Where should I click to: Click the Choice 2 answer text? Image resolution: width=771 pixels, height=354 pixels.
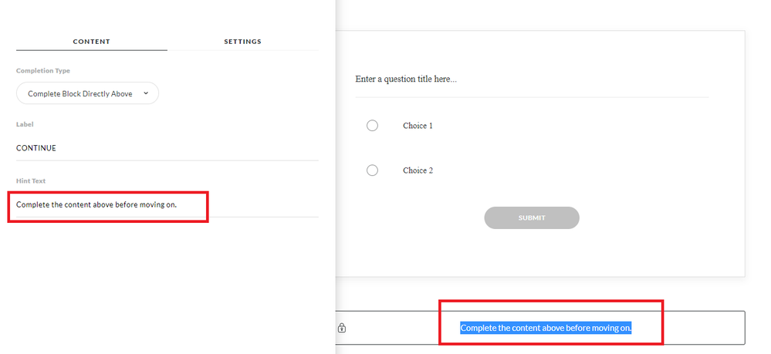(x=418, y=170)
